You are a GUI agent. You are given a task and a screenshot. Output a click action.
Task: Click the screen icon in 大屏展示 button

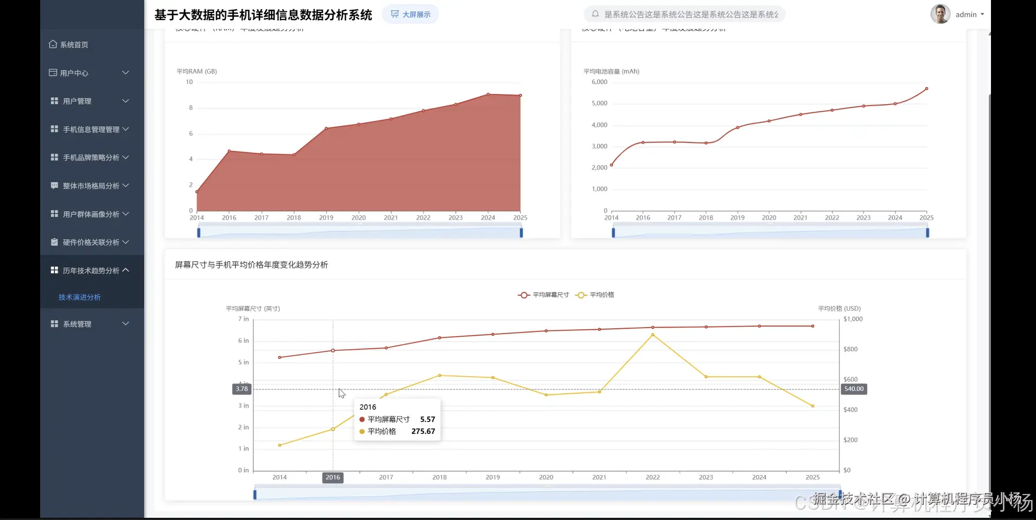tap(395, 14)
